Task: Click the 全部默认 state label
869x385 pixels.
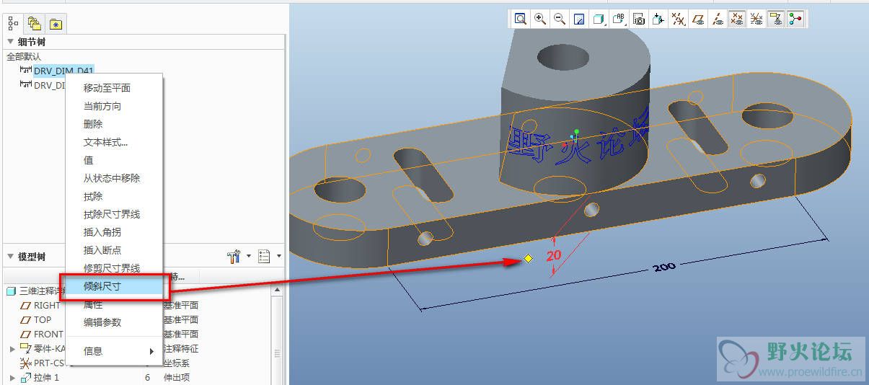Action: (x=25, y=56)
